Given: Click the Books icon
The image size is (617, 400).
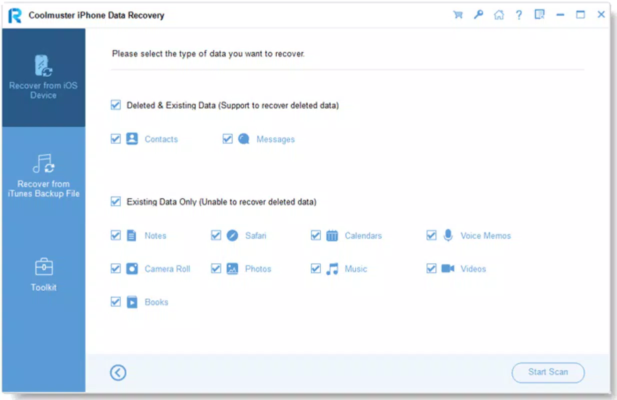Looking at the screenshot, I should [x=132, y=302].
